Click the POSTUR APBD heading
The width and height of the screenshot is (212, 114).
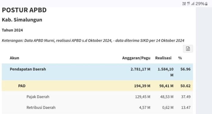pyautogui.click(x=24, y=10)
